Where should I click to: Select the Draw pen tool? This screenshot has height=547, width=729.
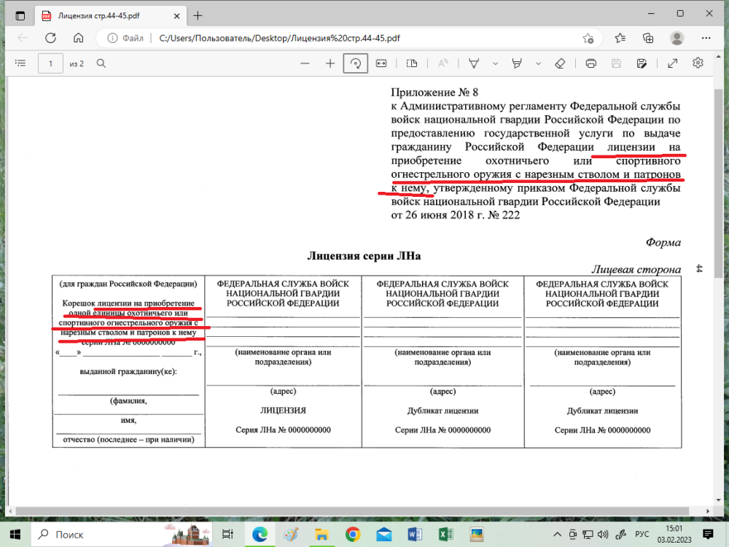[473, 63]
